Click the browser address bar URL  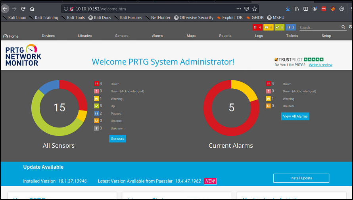101,9
